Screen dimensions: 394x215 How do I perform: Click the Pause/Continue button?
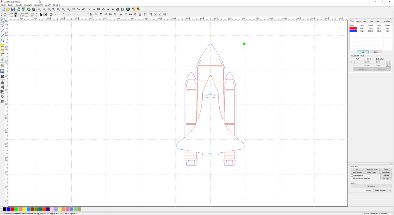[x=372, y=169]
